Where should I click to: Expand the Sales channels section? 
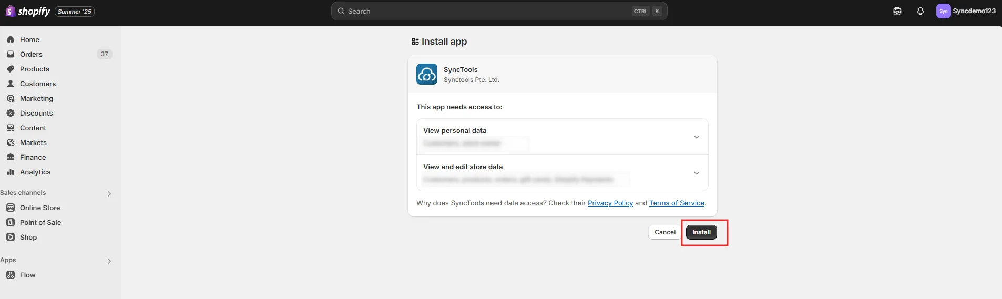109,193
